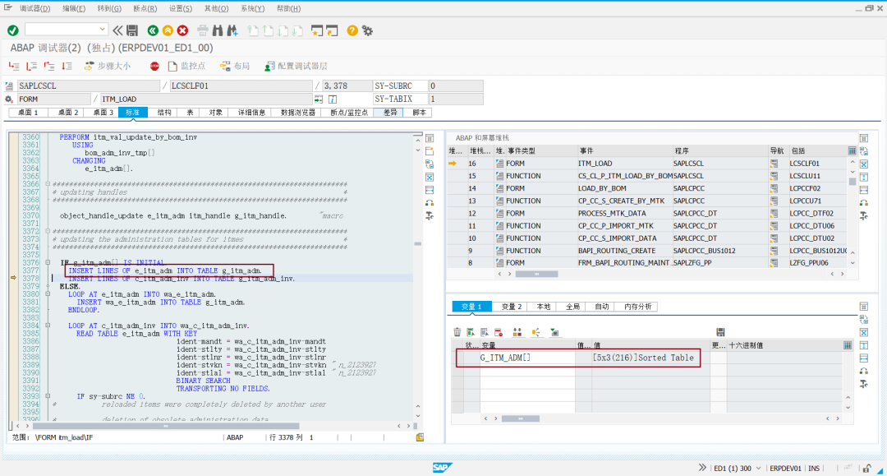
Task: Click the green checkmark Enter icon
Action: [13, 30]
